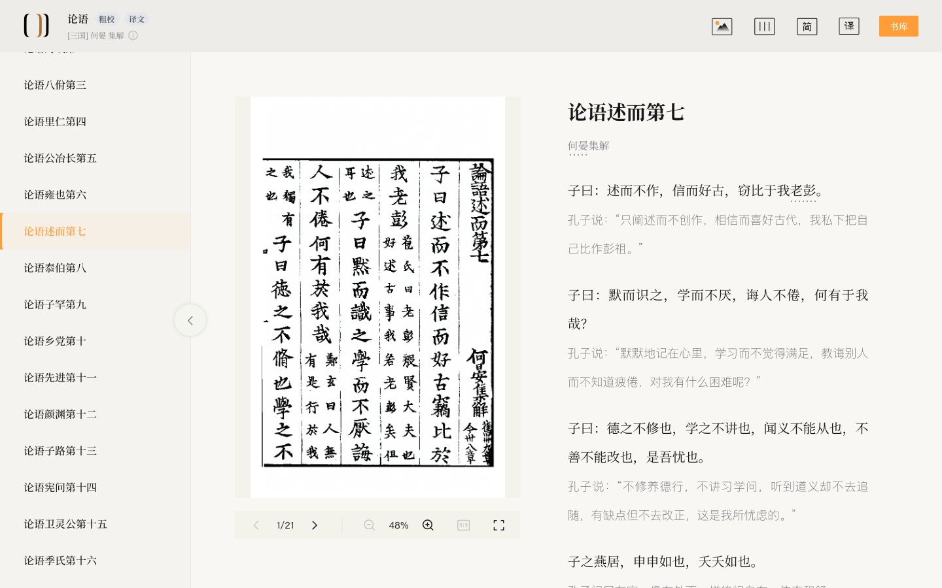Click annotated term 老彭 in first passage

click(x=803, y=191)
